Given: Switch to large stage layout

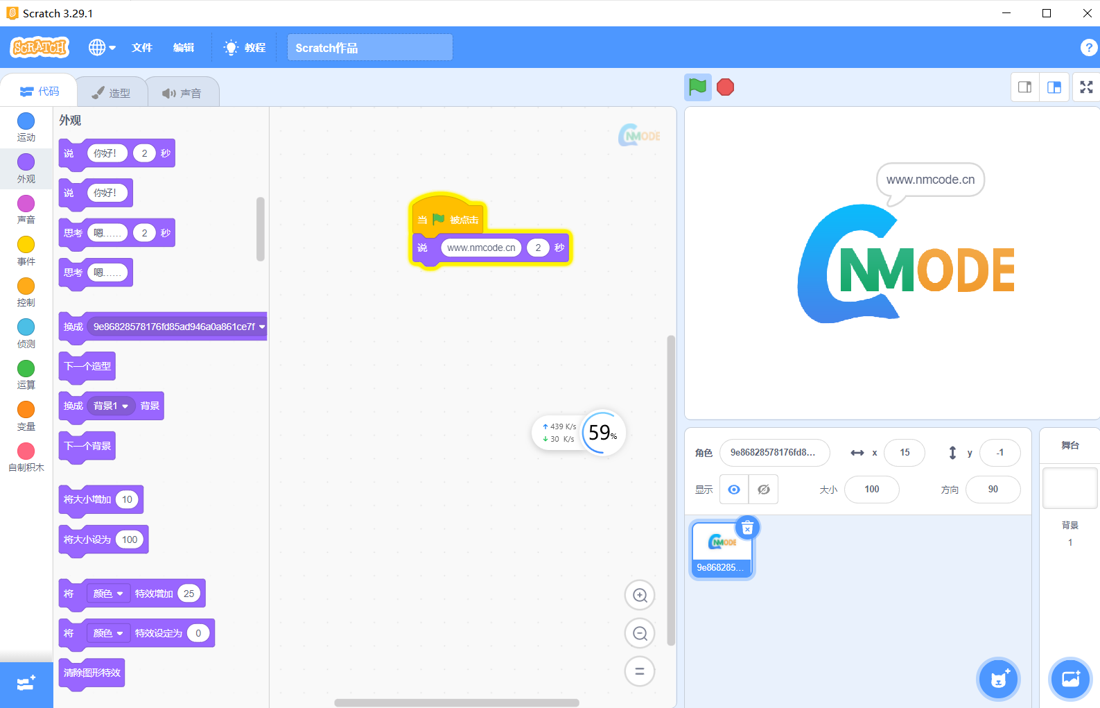Looking at the screenshot, I should point(1054,87).
